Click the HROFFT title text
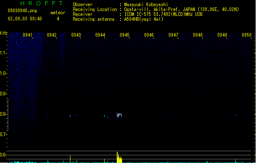This screenshot has width=256, height=163. pos(42,3)
